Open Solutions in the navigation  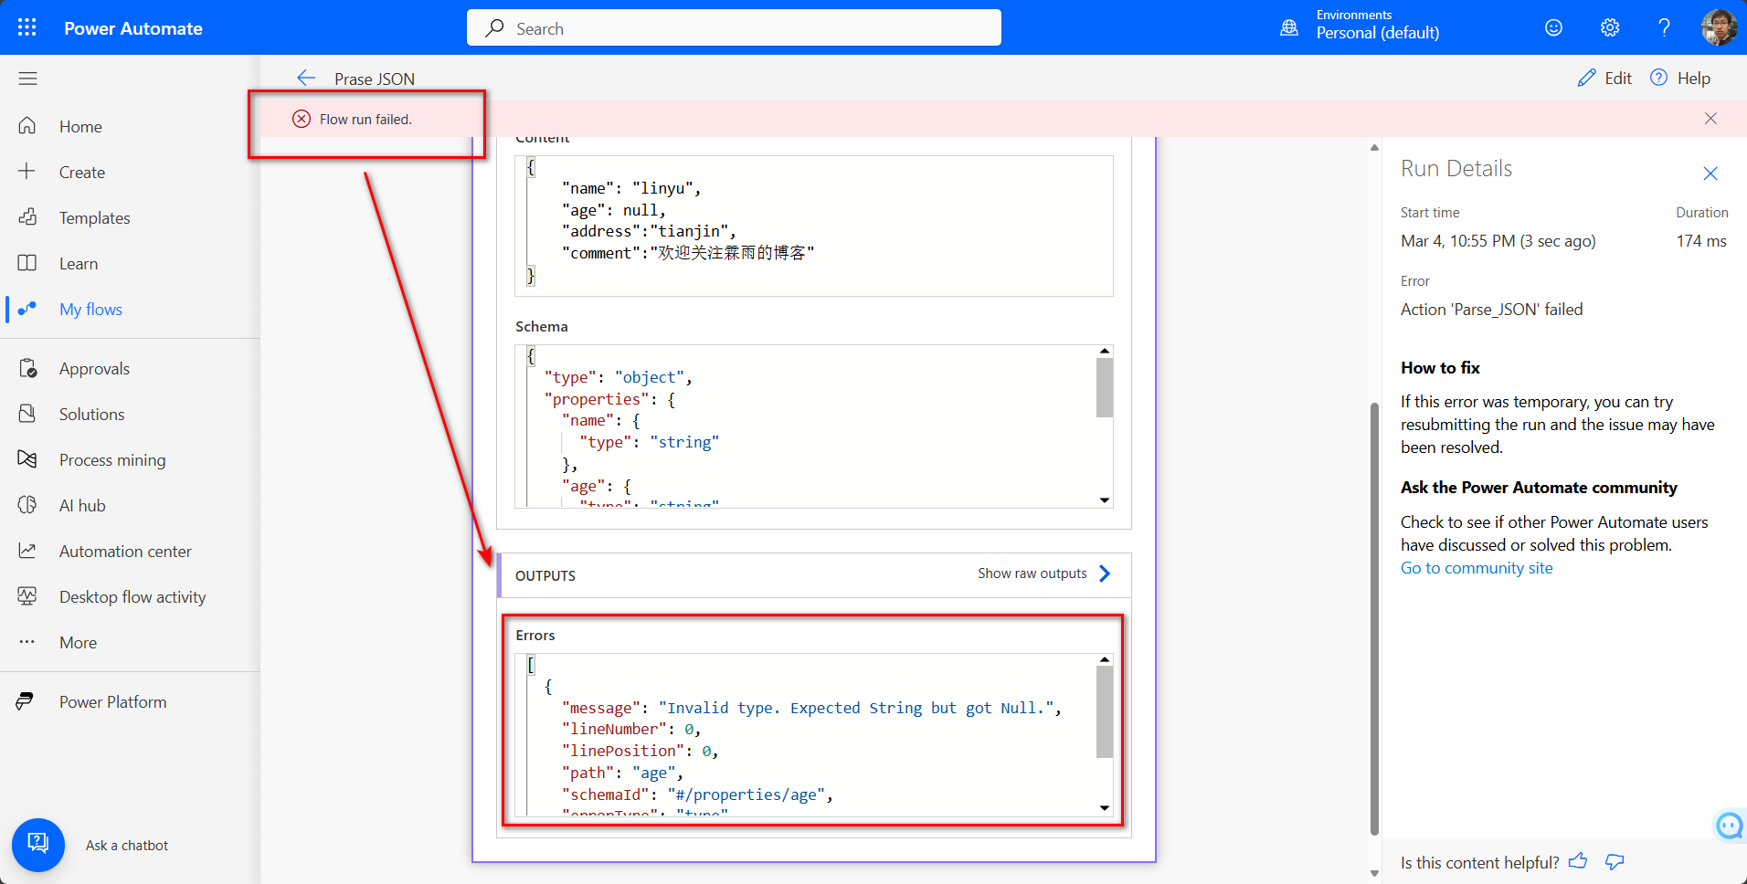pyautogui.click(x=91, y=415)
